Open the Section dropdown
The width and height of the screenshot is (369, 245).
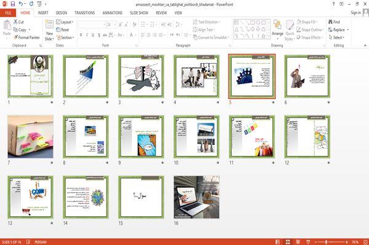pyautogui.click(x=65, y=37)
